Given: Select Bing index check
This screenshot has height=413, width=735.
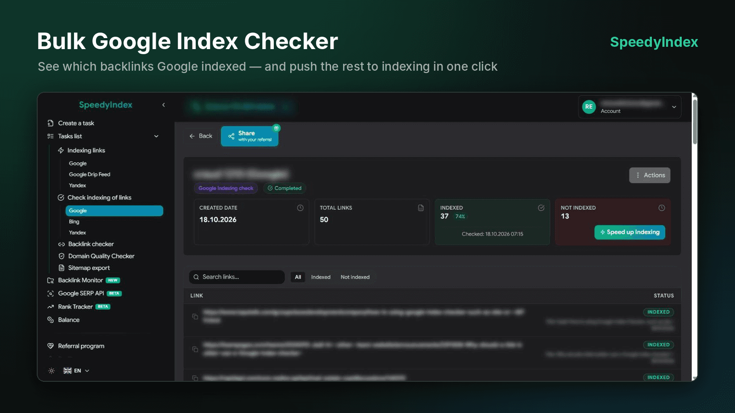Looking at the screenshot, I should coord(74,222).
